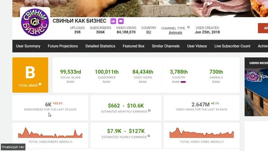Click the 398 uploads count
268x151 pixels.
tap(77, 32)
